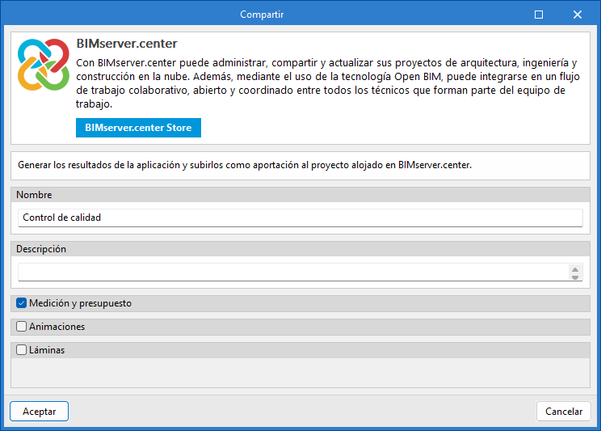Enable the Animaciones checkbox
The image size is (601, 431).
pos(22,327)
